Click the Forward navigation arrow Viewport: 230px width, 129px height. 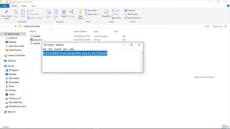click(x=8, y=26)
